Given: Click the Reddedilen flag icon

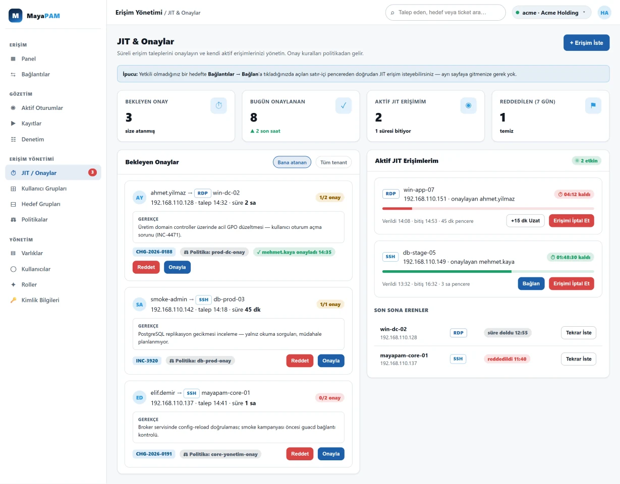Looking at the screenshot, I should [x=593, y=105].
